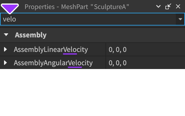185x116 pixels.
Task: Collapse the Assembly section triangle
Action: pyautogui.click(x=6, y=35)
